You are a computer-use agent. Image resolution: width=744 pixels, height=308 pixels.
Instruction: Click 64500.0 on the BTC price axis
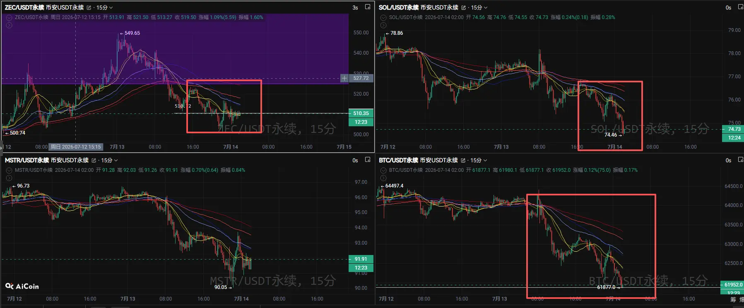[x=734, y=186]
